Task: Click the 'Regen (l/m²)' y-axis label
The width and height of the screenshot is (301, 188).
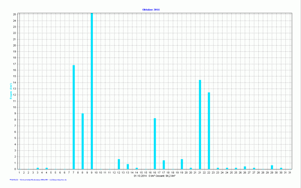Action: coord(11,91)
